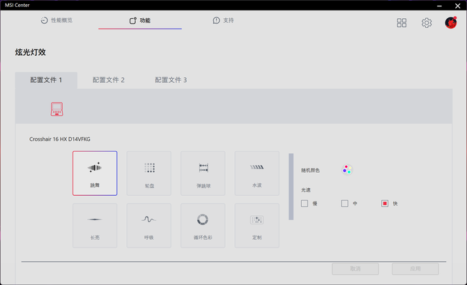
Task: Open settings via the gear icon
Action: point(427,22)
